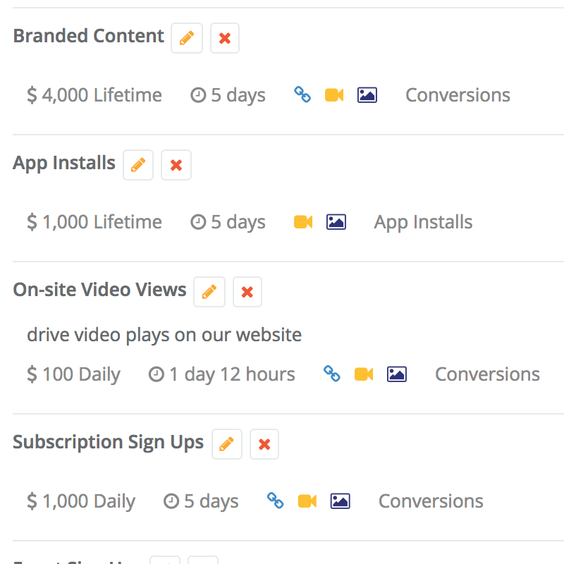Viewport: 564px width, 564px height.
Task: Click image icon in App Installs row
Action: tap(336, 222)
